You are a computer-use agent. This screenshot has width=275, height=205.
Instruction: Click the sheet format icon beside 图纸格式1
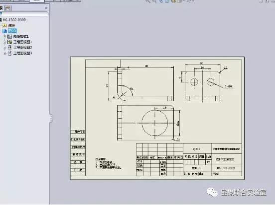[10, 37]
